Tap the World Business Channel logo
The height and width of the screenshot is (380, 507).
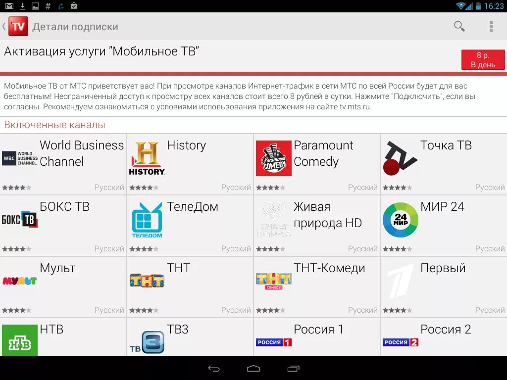click(x=20, y=158)
